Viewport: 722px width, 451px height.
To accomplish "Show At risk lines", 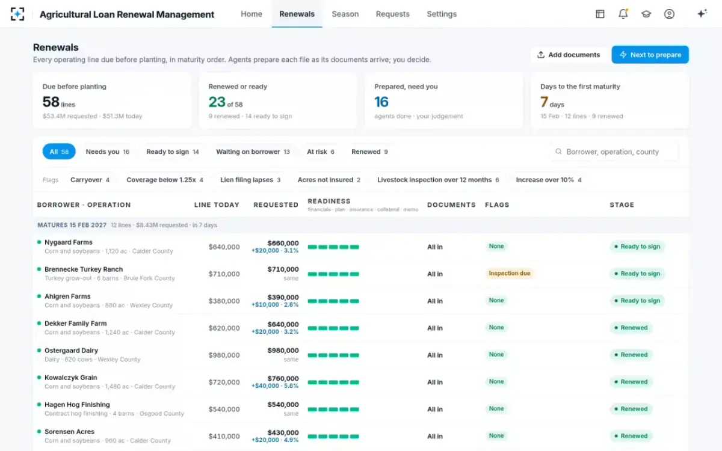I will tap(321, 152).
